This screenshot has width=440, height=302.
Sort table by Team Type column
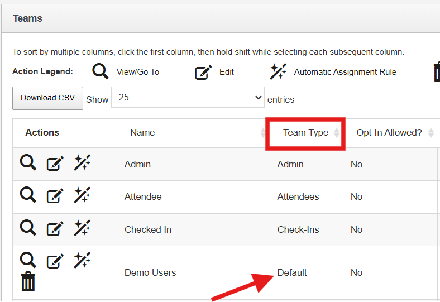[x=306, y=133]
